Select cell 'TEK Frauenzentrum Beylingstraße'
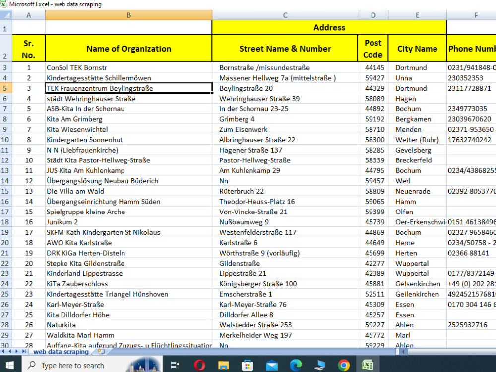Image resolution: width=496 pixels, height=372 pixels. coord(128,88)
